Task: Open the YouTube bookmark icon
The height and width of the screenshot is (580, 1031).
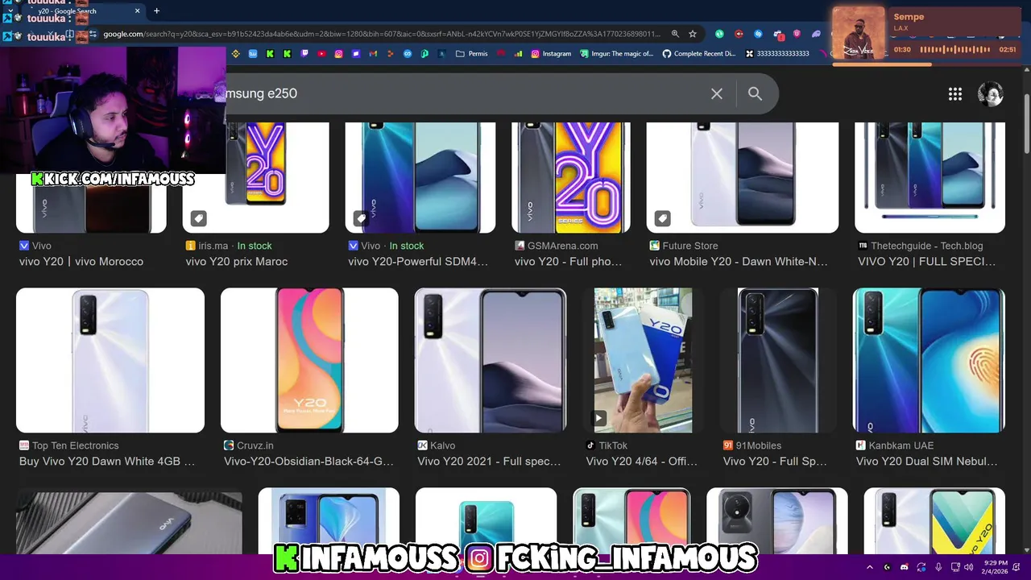Action: pos(321,54)
